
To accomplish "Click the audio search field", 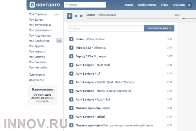I will 105,28.
